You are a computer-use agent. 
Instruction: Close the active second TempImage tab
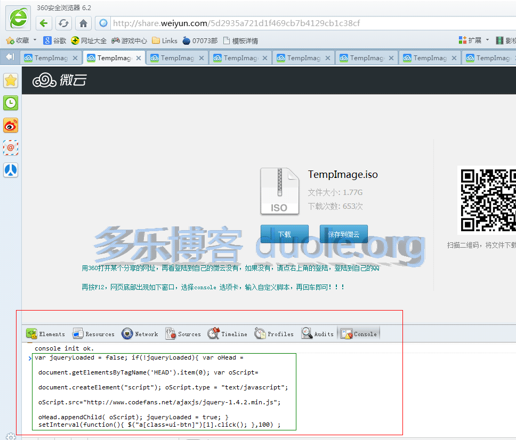tap(139, 58)
